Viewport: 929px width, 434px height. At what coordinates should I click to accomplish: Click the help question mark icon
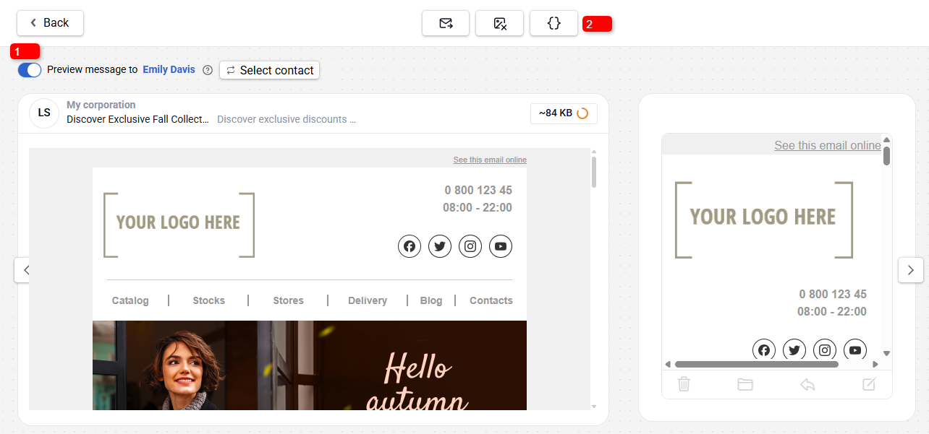coord(208,70)
